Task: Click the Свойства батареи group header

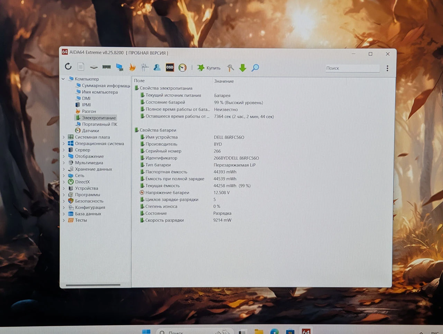Action: click(155, 130)
